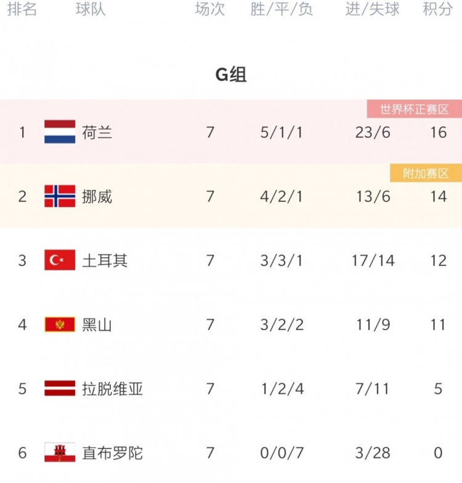Open the 黑山 team row
The width and height of the screenshot is (462, 483).
click(x=231, y=325)
